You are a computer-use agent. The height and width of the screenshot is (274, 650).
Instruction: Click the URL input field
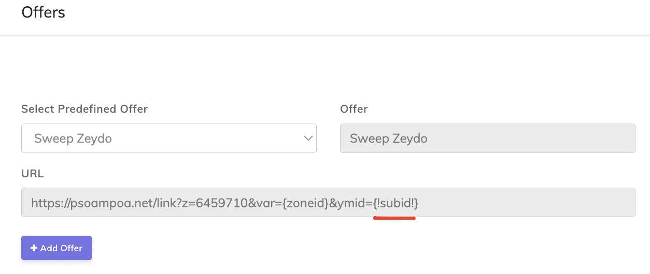518,203
